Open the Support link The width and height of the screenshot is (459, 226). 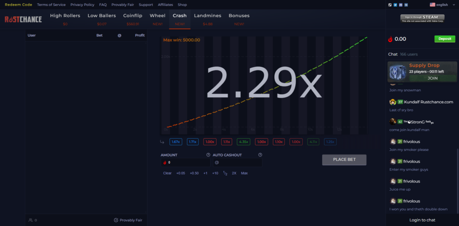[146, 4]
